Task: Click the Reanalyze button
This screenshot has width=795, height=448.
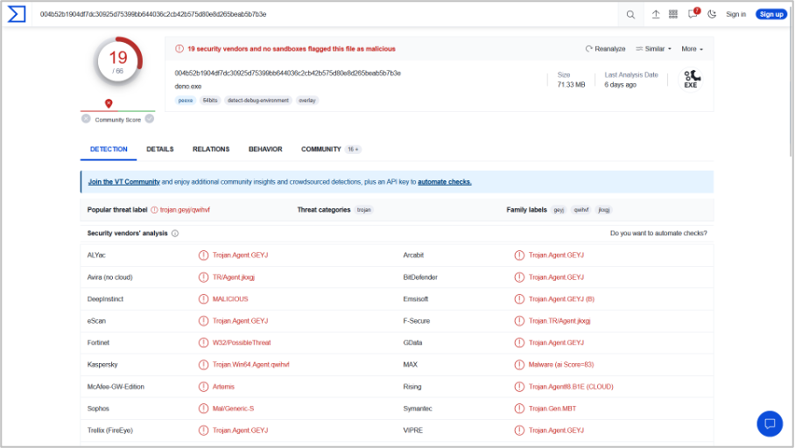Action: tap(605, 49)
